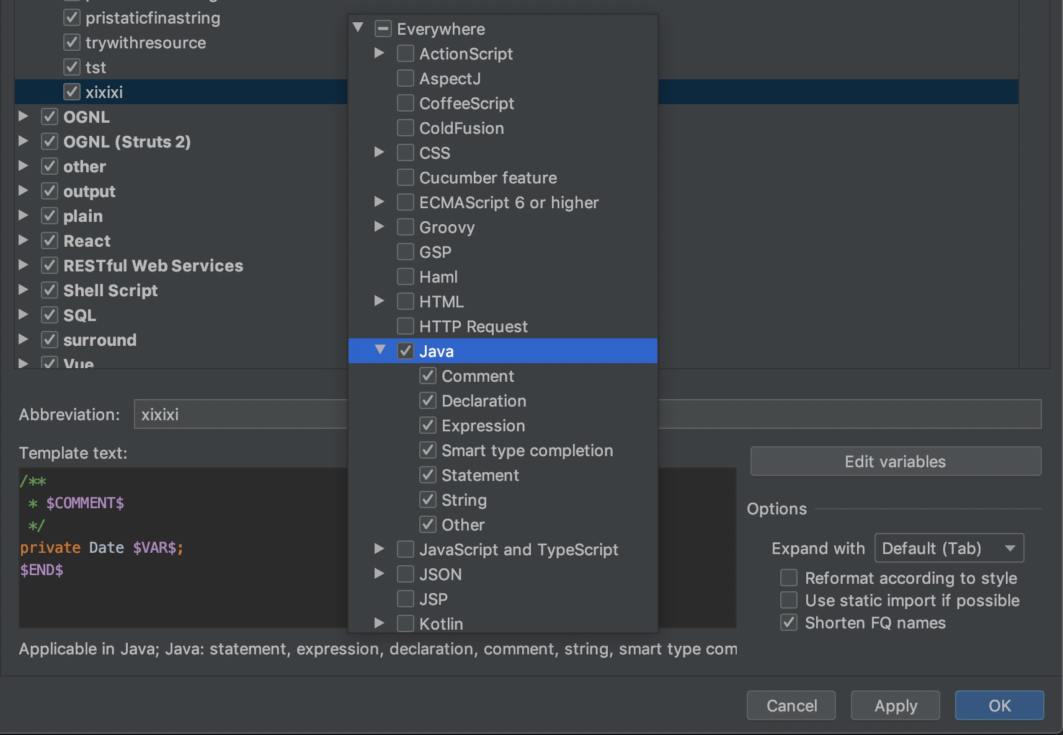Select the trywithresource template

(146, 43)
